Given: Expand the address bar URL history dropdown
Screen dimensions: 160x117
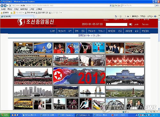Looking at the screenshot, I should pyautogui.click(x=111, y=5).
